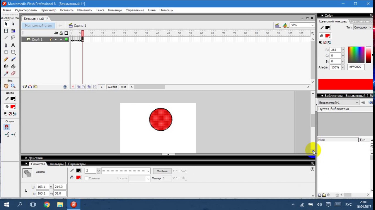Toggle the green outline square of Слой 1
The height and width of the screenshot is (210, 375).
(x=66, y=39)
